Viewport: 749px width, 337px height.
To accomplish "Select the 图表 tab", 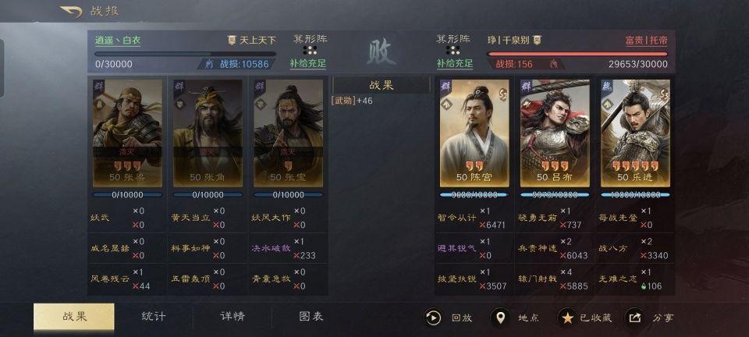I will click(x=311, y=317).
